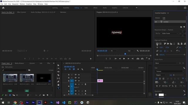Open the File menu

(x=2, y=4)
